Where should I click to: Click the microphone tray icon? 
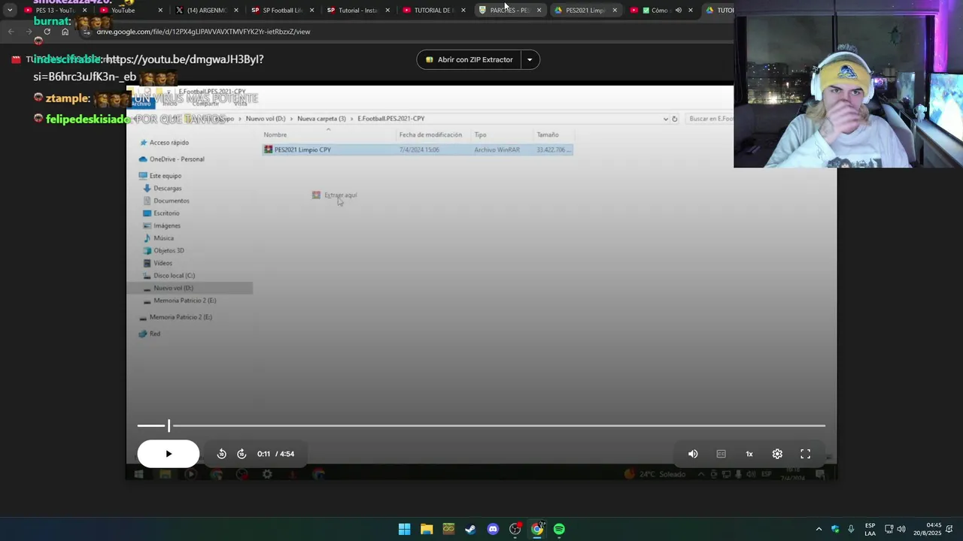click(851, 529)
